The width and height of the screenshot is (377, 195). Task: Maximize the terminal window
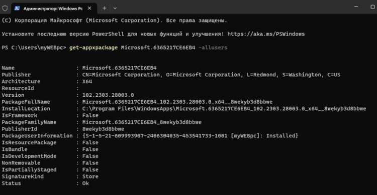point(372,7)
